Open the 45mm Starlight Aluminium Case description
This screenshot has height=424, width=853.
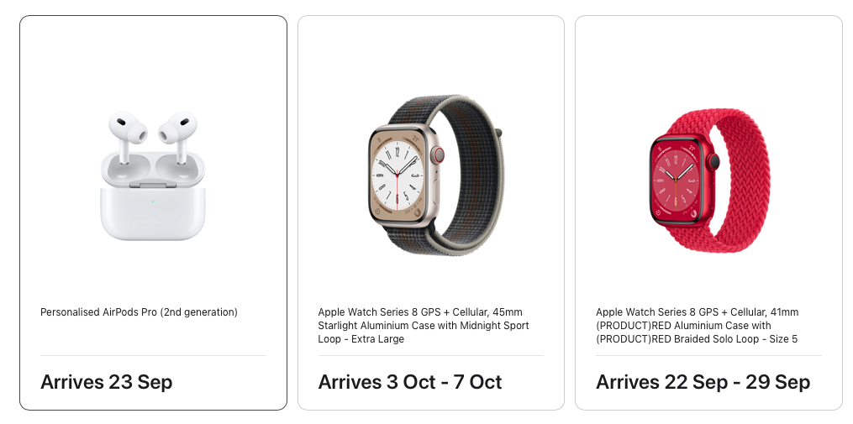(424, 326)
